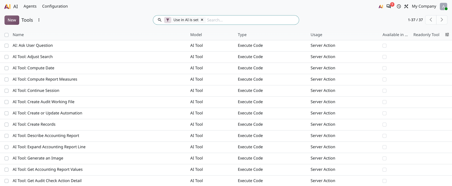Open the debug tools wrench icon
Image resolution: width=452 pixels, height=186 pixels.
click(406, 6)
